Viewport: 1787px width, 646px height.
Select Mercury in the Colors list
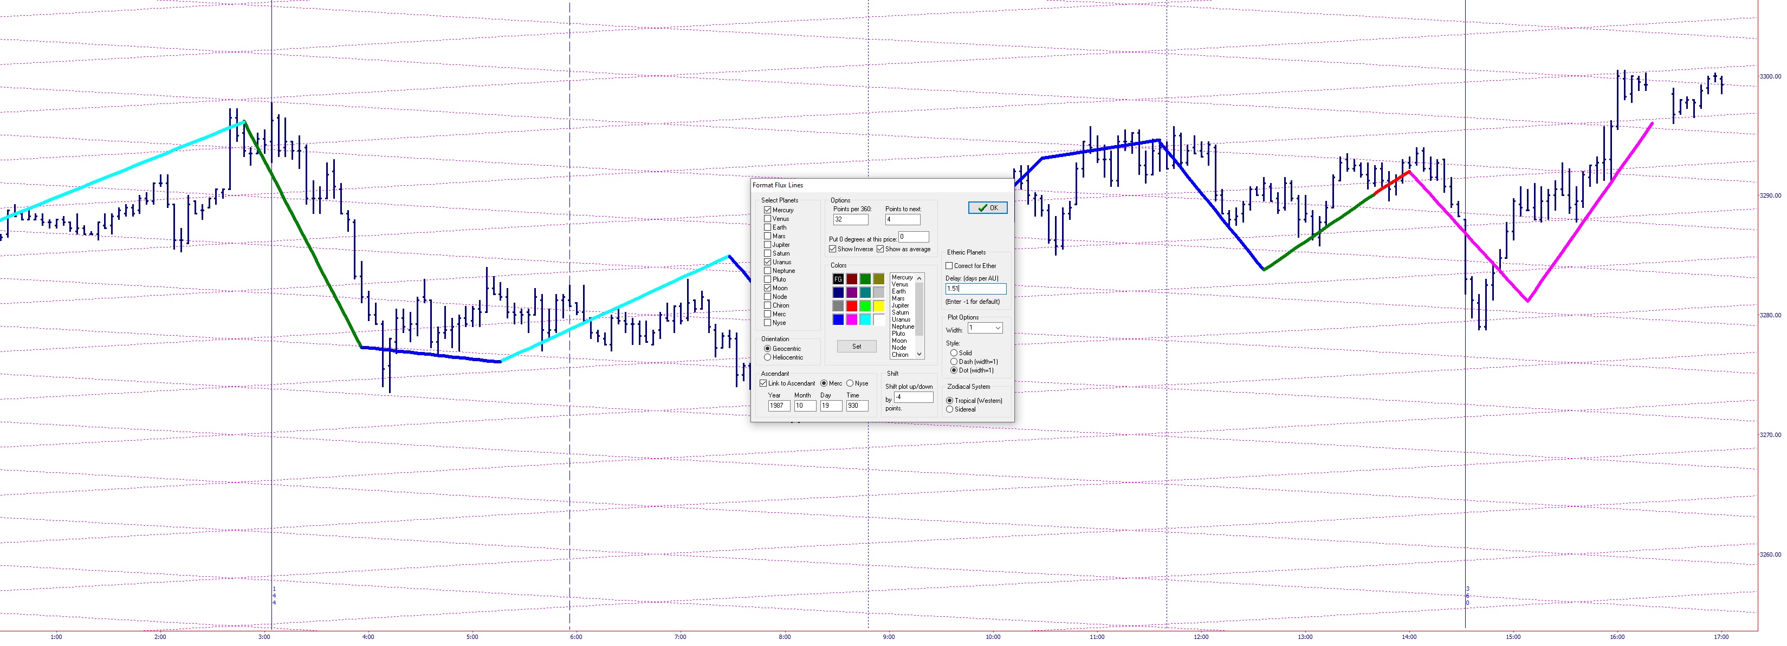(903, 277)
